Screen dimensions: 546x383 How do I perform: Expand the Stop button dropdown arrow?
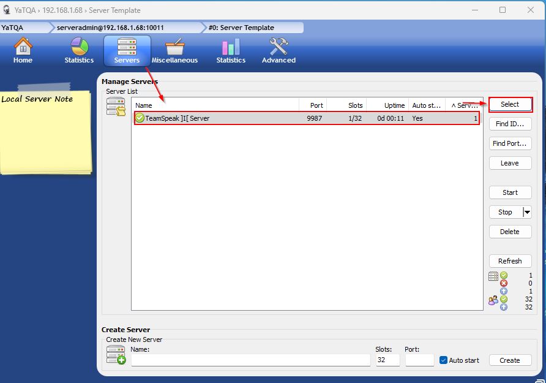(526, 212)
